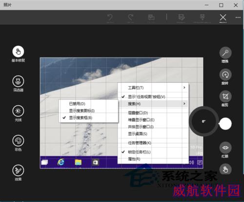The height and width of the screenshot is (202, 244).
Task: Click 层叠窗口(D) in the pictured menu
Action: [138, 112]
